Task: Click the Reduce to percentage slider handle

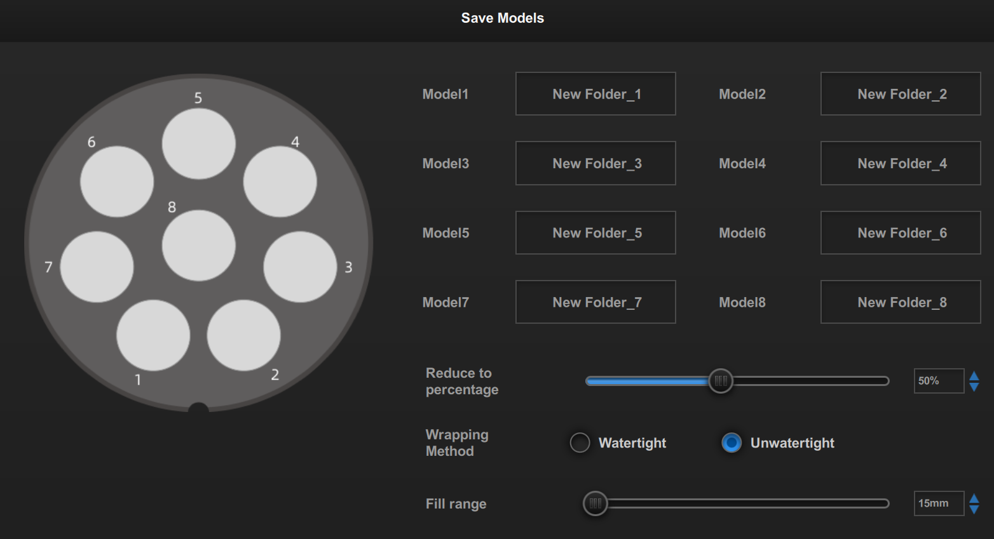Action: click(x=721, y=381)
